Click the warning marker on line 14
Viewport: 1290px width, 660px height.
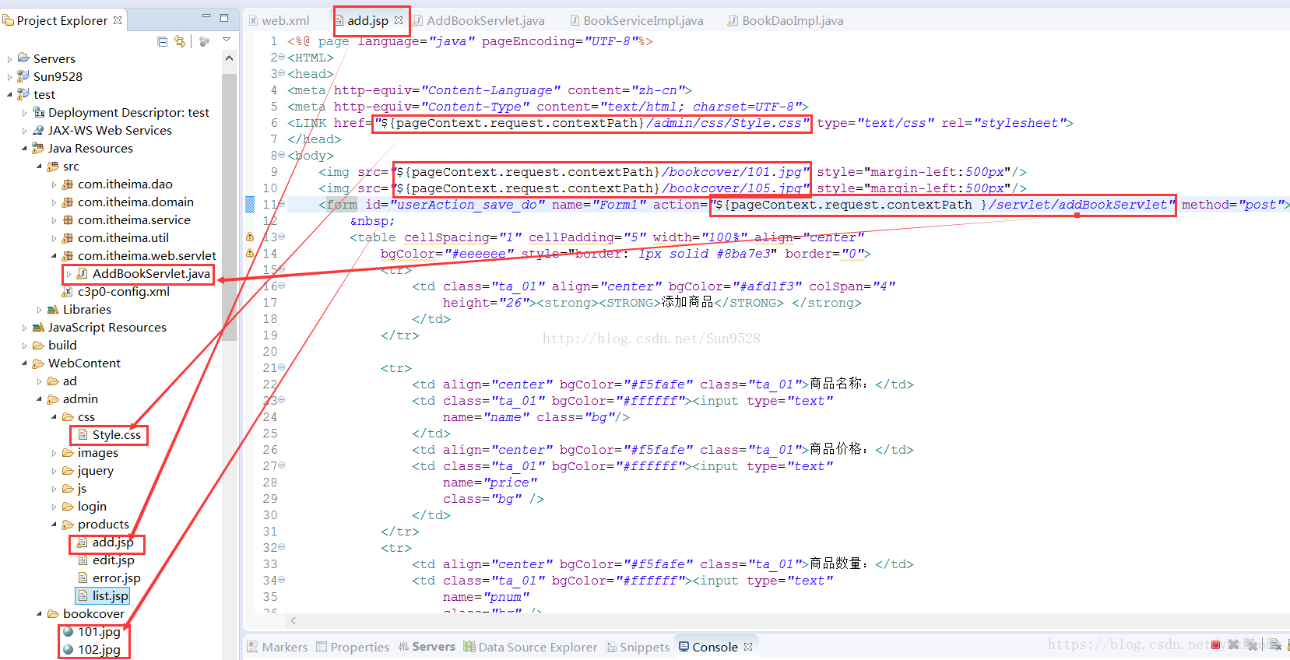(x=250, y=253)
